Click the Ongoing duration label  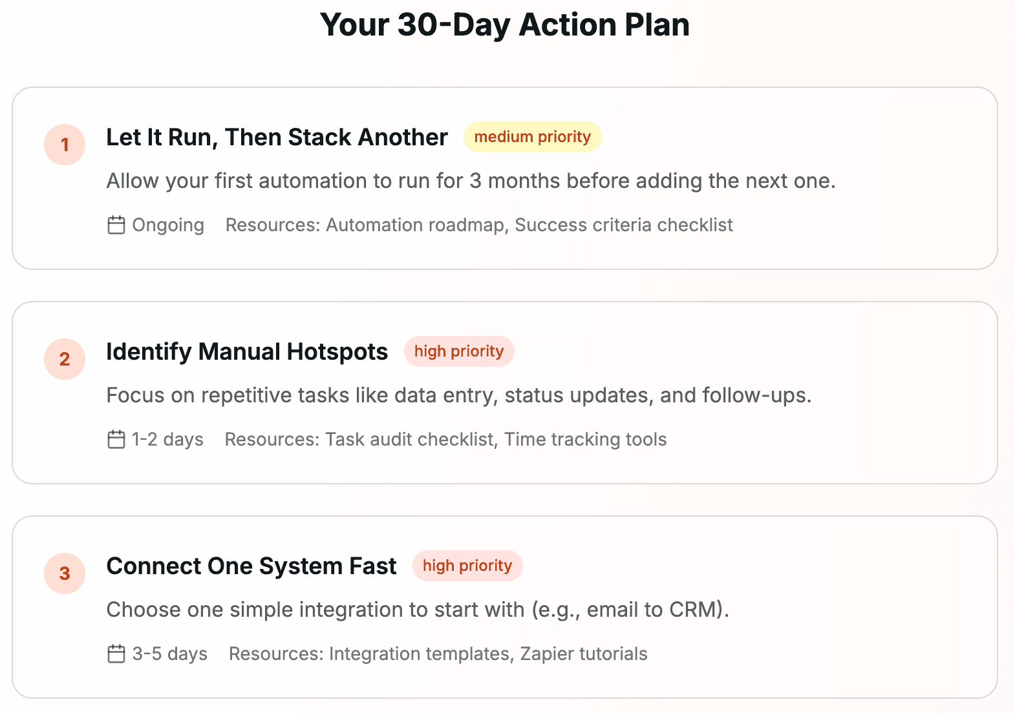point(168,225)
